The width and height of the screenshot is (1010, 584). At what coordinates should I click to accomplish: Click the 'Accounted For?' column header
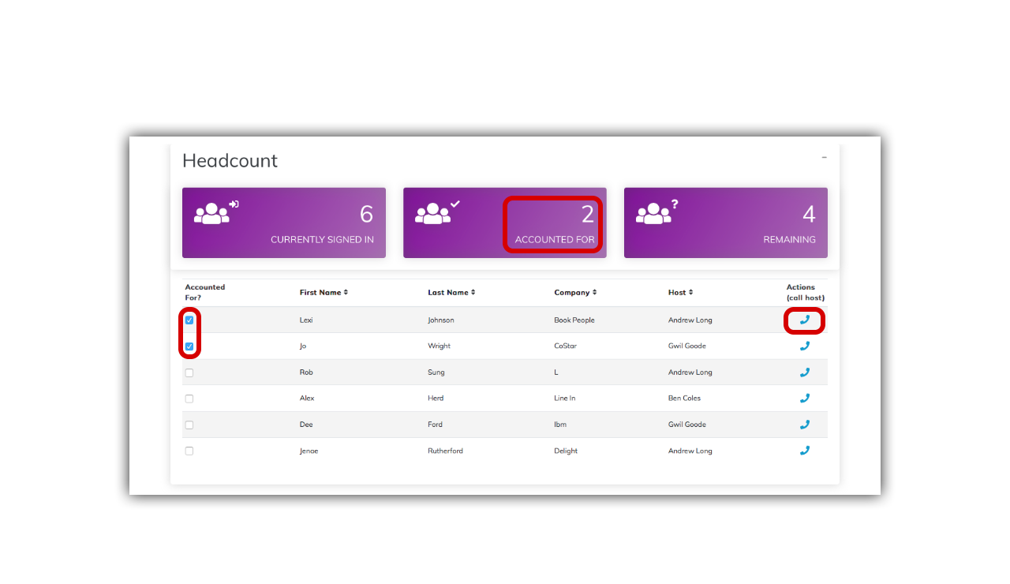point(205,292)
